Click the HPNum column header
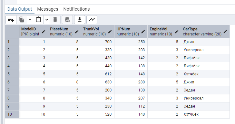This screenshot has width=235, height=124. point(131,32)
